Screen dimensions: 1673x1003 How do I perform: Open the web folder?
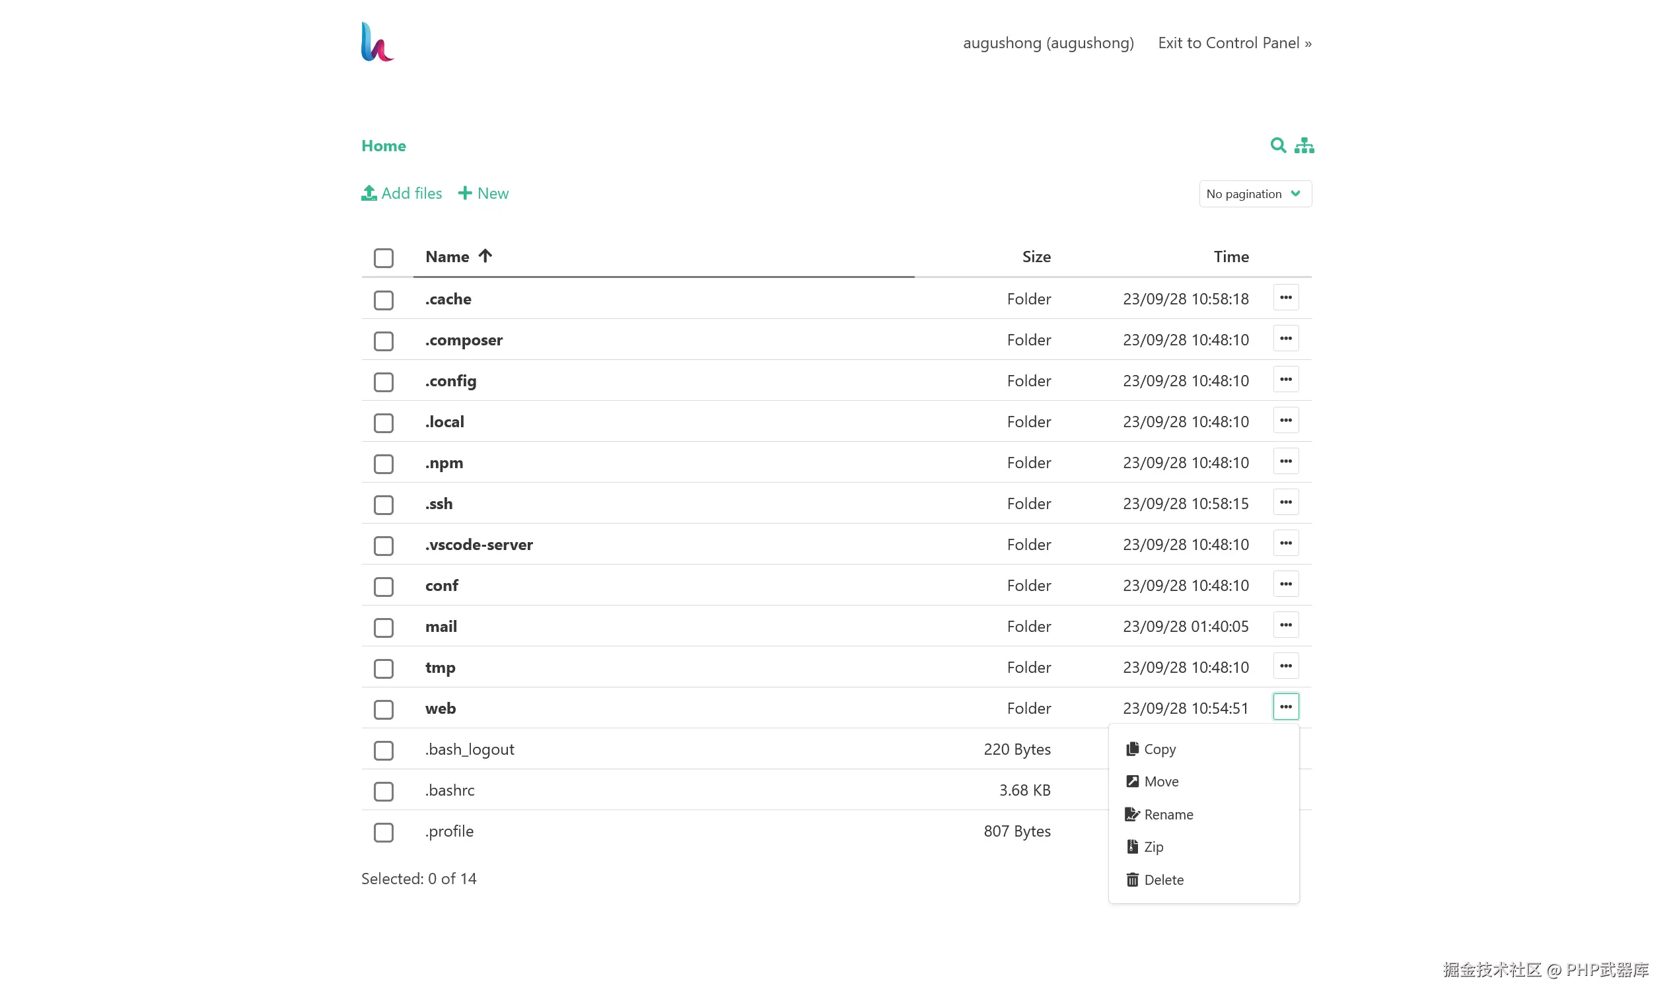click(x=440, y=709)
